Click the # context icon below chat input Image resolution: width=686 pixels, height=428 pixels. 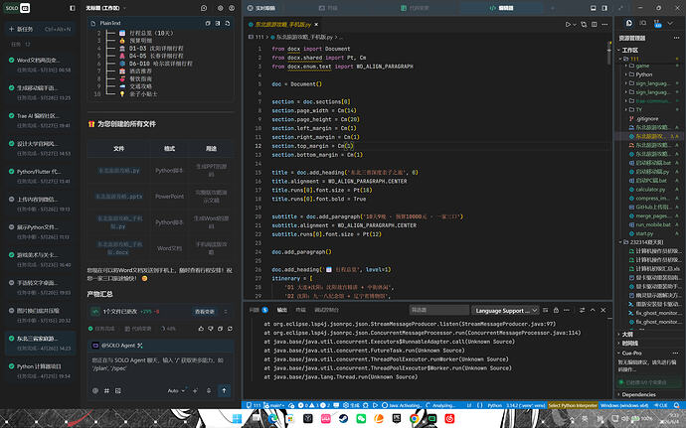(x=106, y=390)
